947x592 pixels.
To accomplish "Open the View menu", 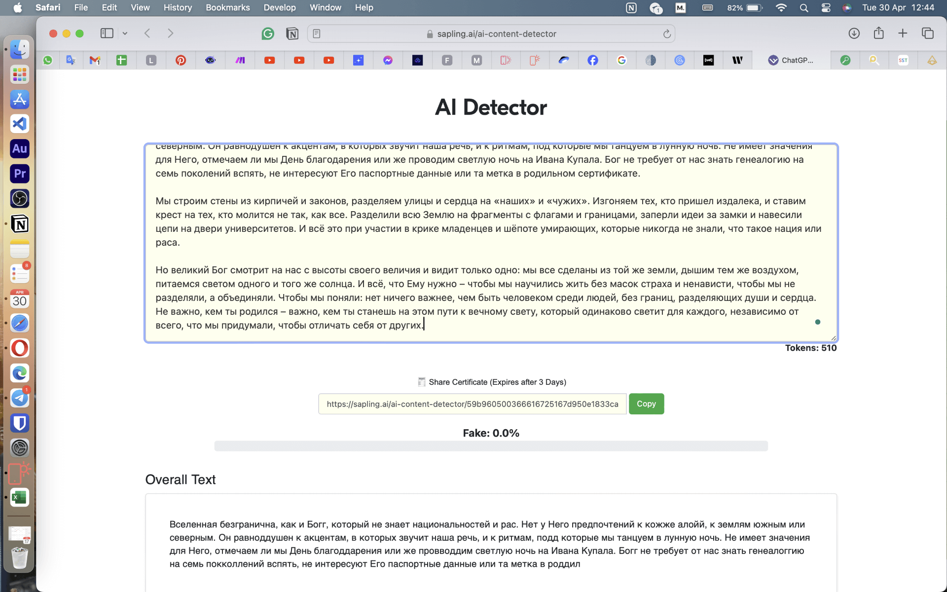I will (x=140, y=7).
